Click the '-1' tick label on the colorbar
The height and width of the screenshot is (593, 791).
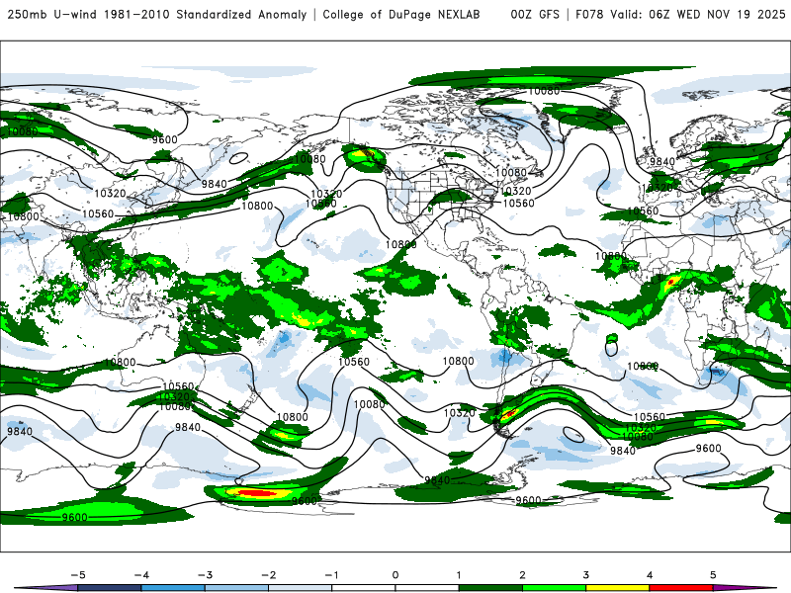click(331, 575)
